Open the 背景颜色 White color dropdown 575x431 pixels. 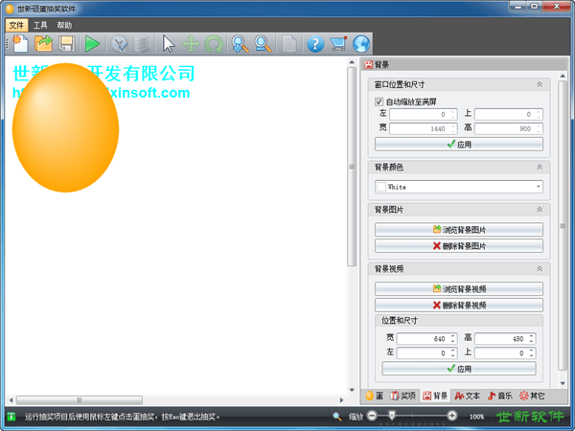[458, 187]
